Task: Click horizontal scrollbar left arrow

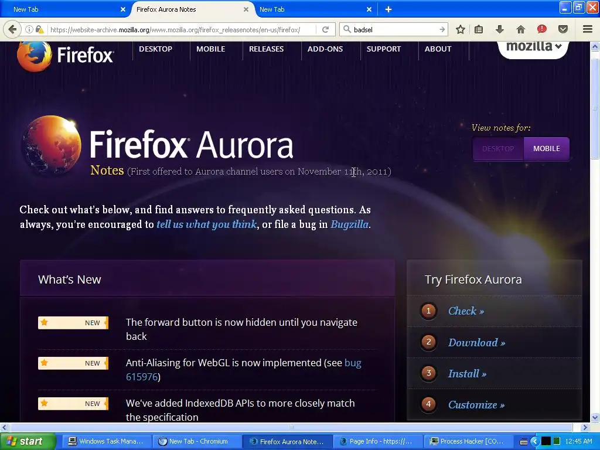Action: click(4, 427)
